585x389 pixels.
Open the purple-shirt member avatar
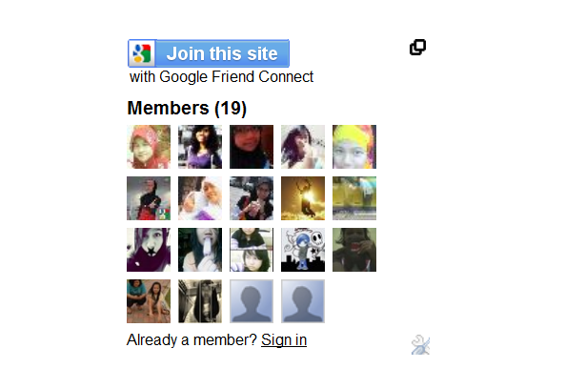(200, 147)
